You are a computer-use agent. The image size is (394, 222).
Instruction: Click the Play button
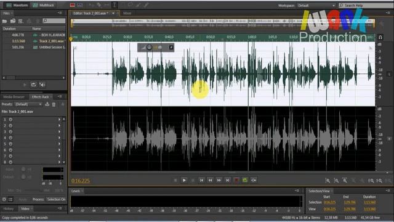click(x=184, y=180)
